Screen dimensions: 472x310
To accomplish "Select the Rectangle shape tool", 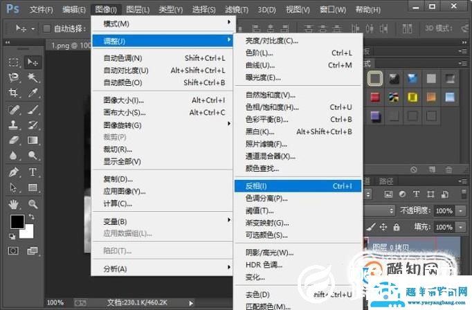I will point(33,188).
